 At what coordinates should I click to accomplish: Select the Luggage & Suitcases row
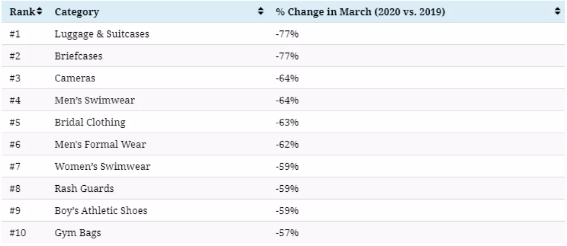102,34
